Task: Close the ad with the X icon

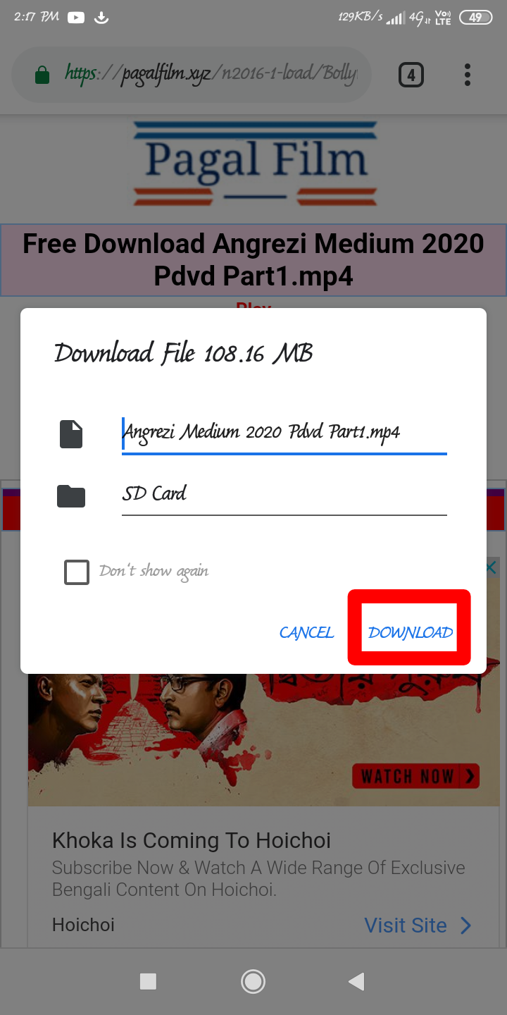Action: point(491,567)
